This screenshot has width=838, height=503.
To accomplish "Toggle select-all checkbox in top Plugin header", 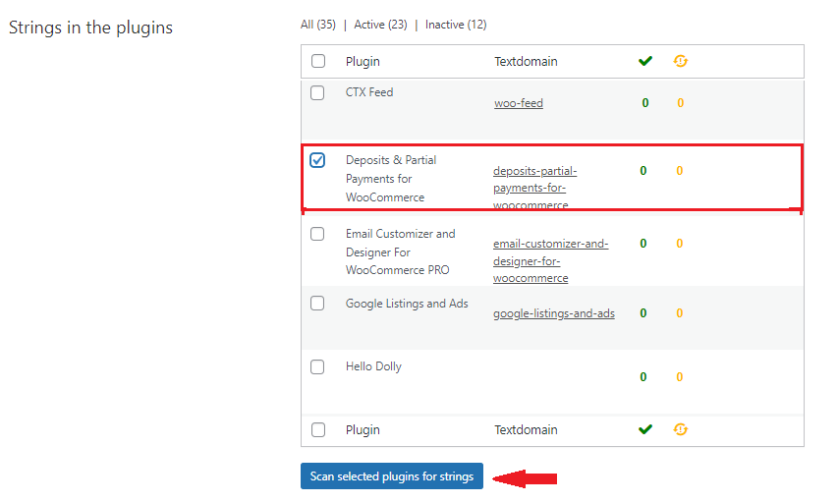I will pyautogui.click(x=318, y=61).
